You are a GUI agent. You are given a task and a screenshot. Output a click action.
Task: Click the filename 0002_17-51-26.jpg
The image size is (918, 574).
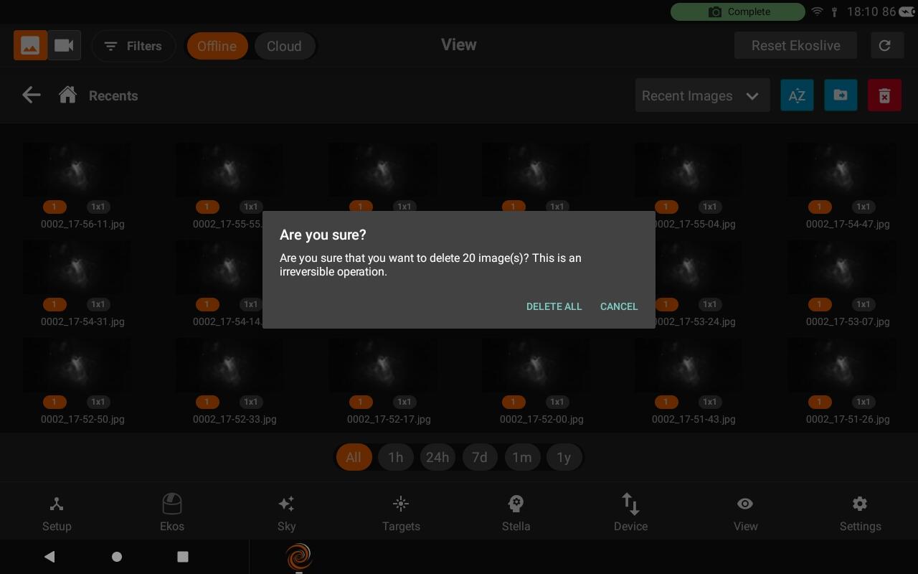pyautogui.click(x=848, y=419)
